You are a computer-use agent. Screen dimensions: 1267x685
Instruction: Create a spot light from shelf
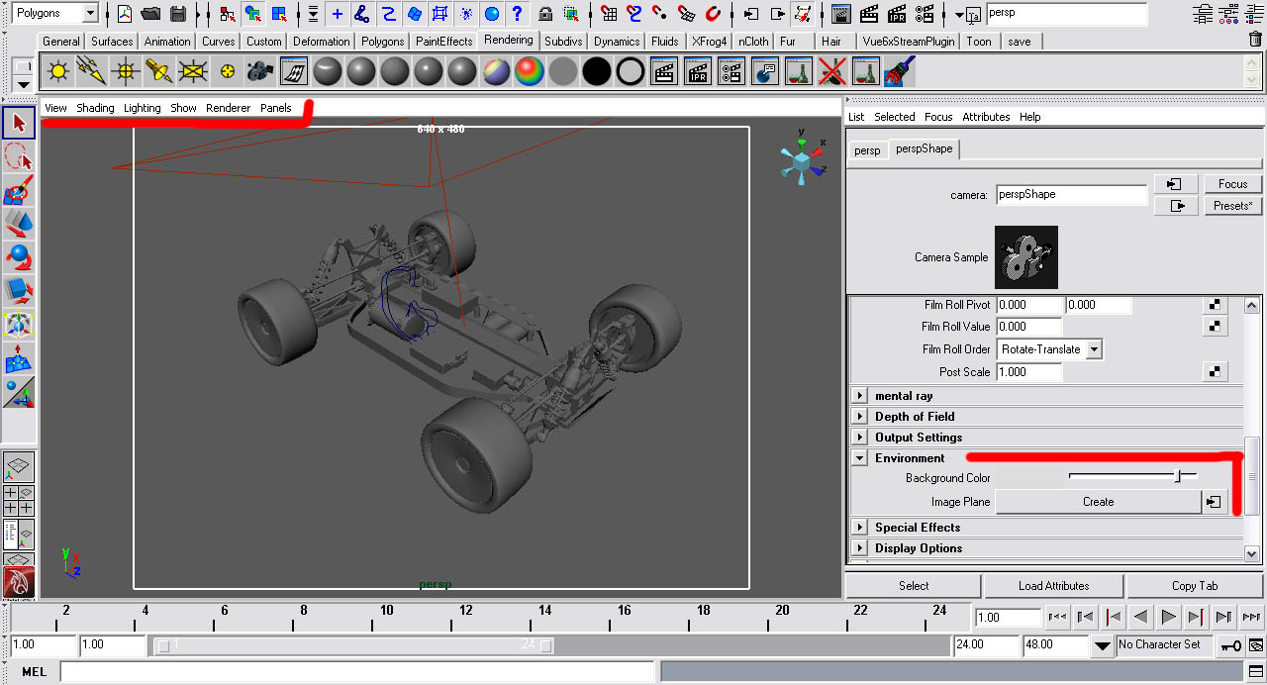[159, 71]
